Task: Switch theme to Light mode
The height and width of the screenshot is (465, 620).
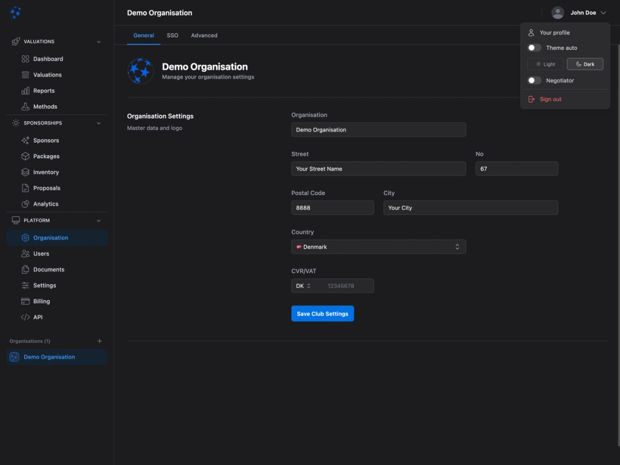Action: coord(545,64)
